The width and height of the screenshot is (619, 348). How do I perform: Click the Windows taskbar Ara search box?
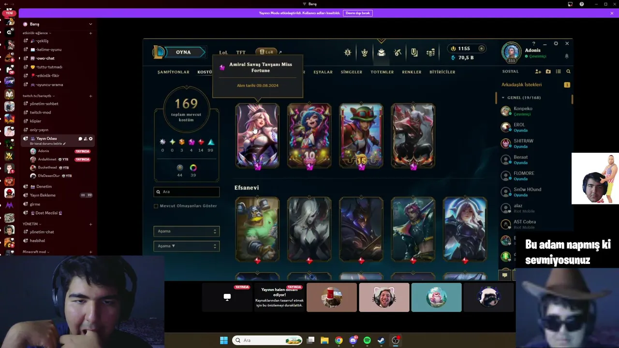click(x=267, y=340)
